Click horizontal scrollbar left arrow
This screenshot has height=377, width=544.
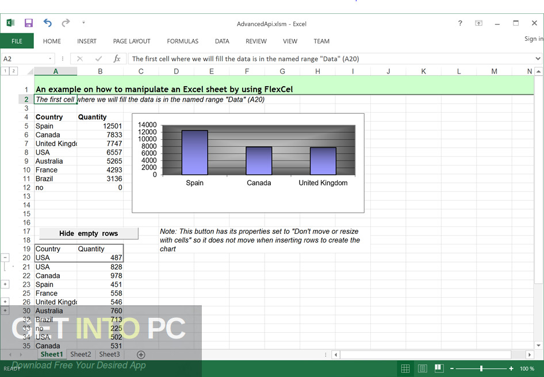[x=335, y=355]
